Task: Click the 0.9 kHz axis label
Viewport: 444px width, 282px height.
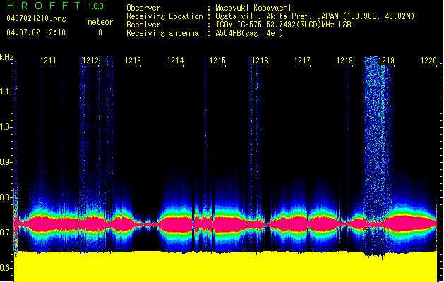Action: point(6,162)
